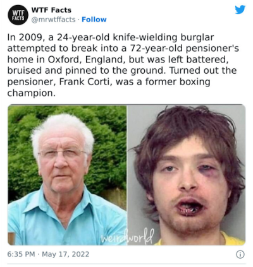Click 'knife-wielding burglar' in tweet text
The image size is (253, 267).
click(x=164, y=37)
